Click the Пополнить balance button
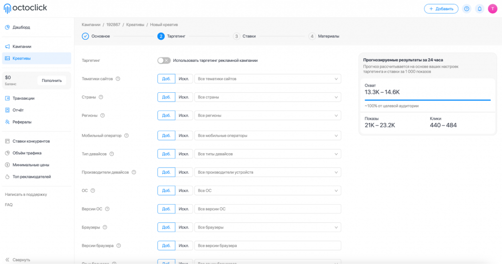 pyautogui.click(x=52, y=80)
